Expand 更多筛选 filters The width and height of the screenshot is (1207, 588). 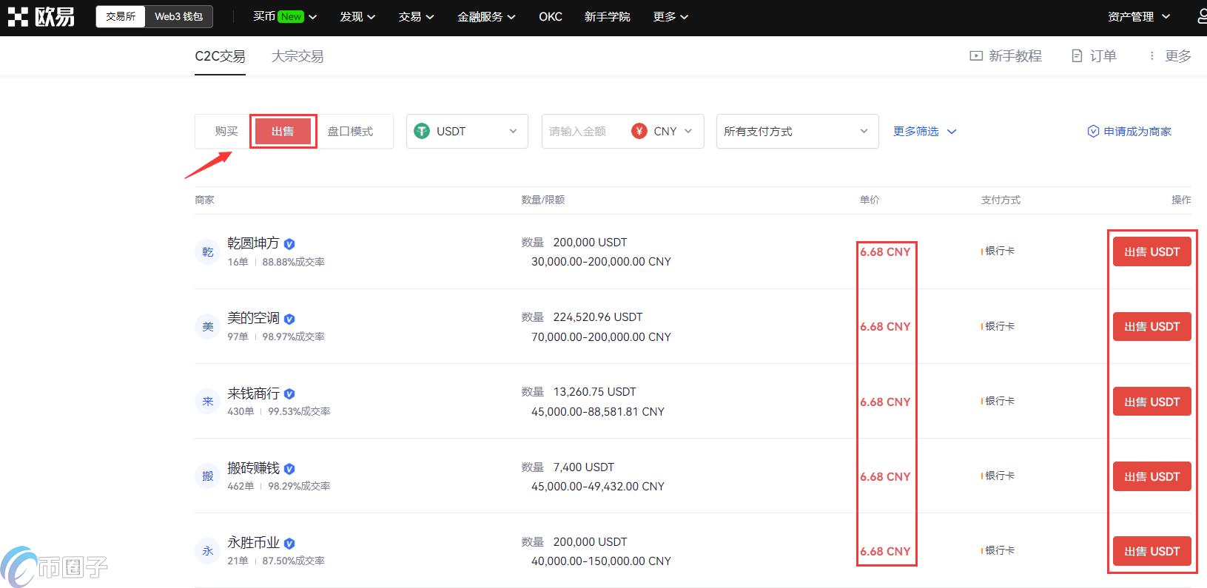pos(924,132)
